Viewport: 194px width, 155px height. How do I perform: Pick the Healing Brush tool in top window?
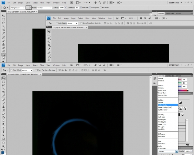[4, 37]
